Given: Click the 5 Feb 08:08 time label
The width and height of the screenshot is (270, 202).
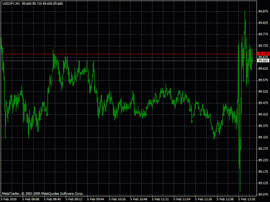Looking at the screenshot, I should click(x=31, y=199).
